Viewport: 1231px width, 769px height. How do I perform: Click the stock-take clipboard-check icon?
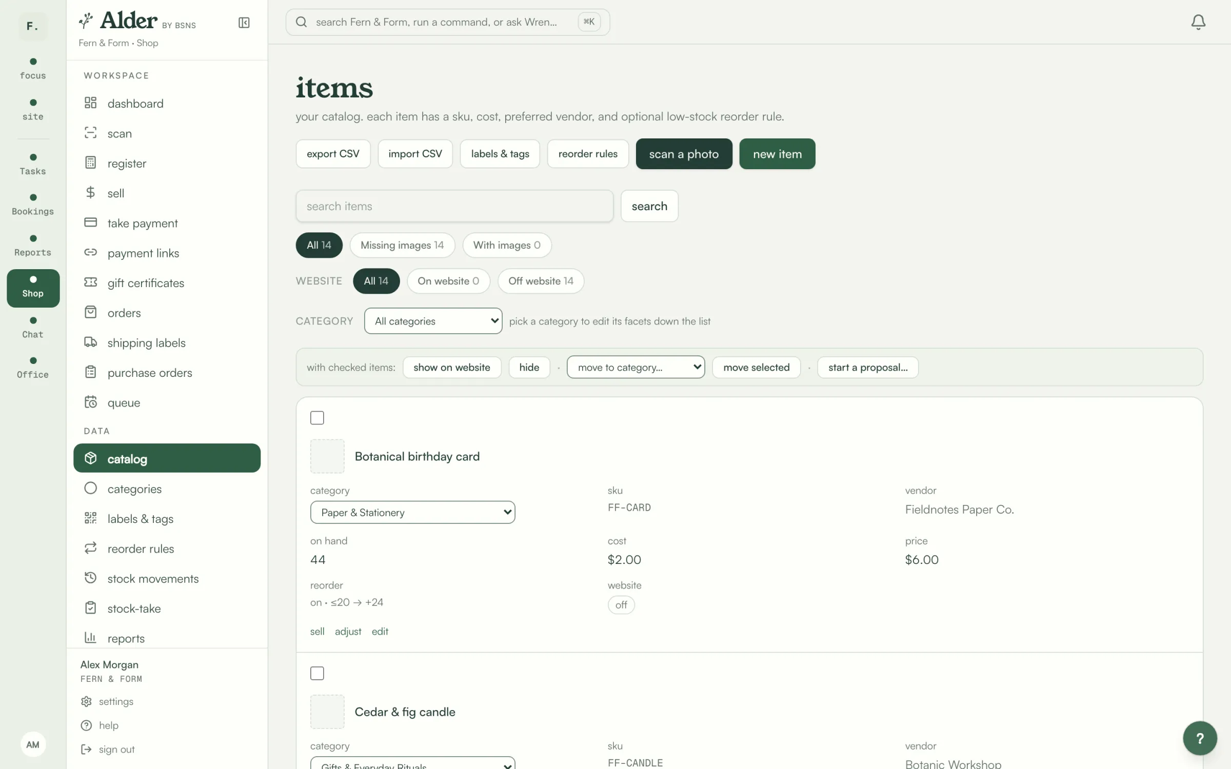[90, 608]
